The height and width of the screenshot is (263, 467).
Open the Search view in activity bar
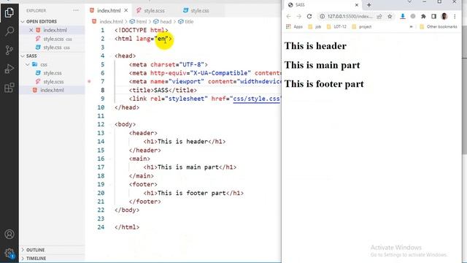tap(9, 31)
